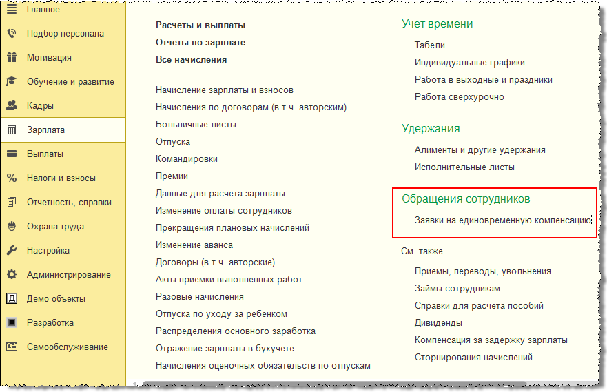Open Начисления оценочных обязательств по отпускам
Screen dimensions: 607x392
click(263, 366)
